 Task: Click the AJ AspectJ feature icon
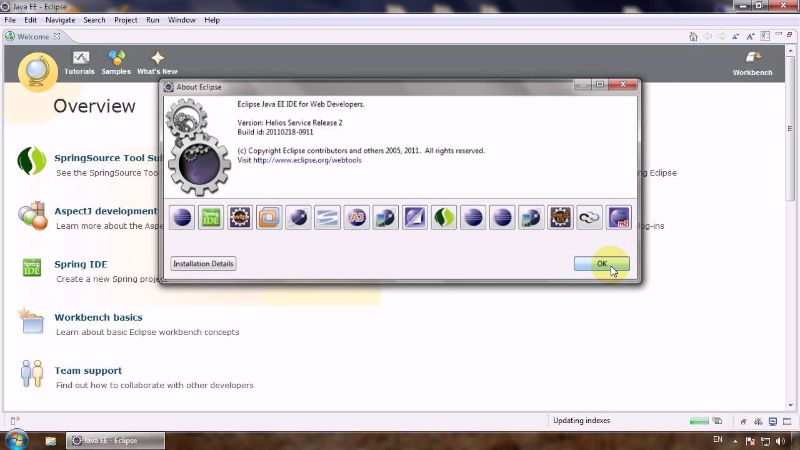(356, 217)
